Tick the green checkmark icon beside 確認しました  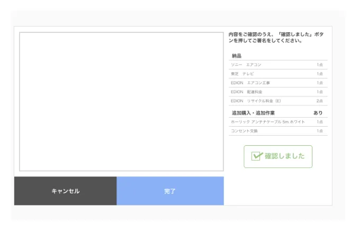pyautogui.click(x=257, y=156)
